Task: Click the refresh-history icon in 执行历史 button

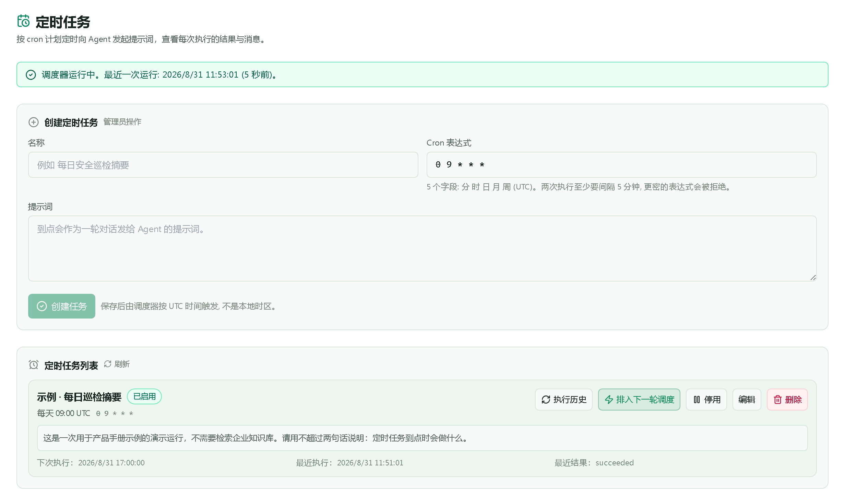Action: pyautogui.click(x=546, y=400)
